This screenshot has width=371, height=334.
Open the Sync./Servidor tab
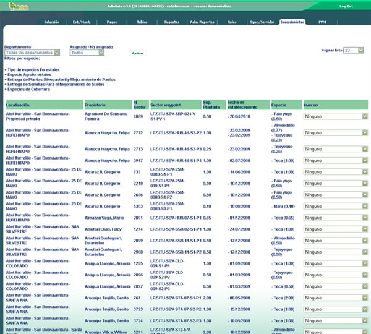click(x=262, y=22)
